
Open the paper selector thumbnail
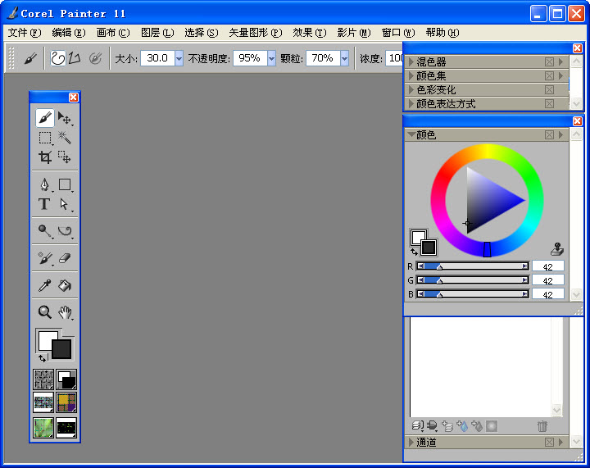tap(43, 379)
